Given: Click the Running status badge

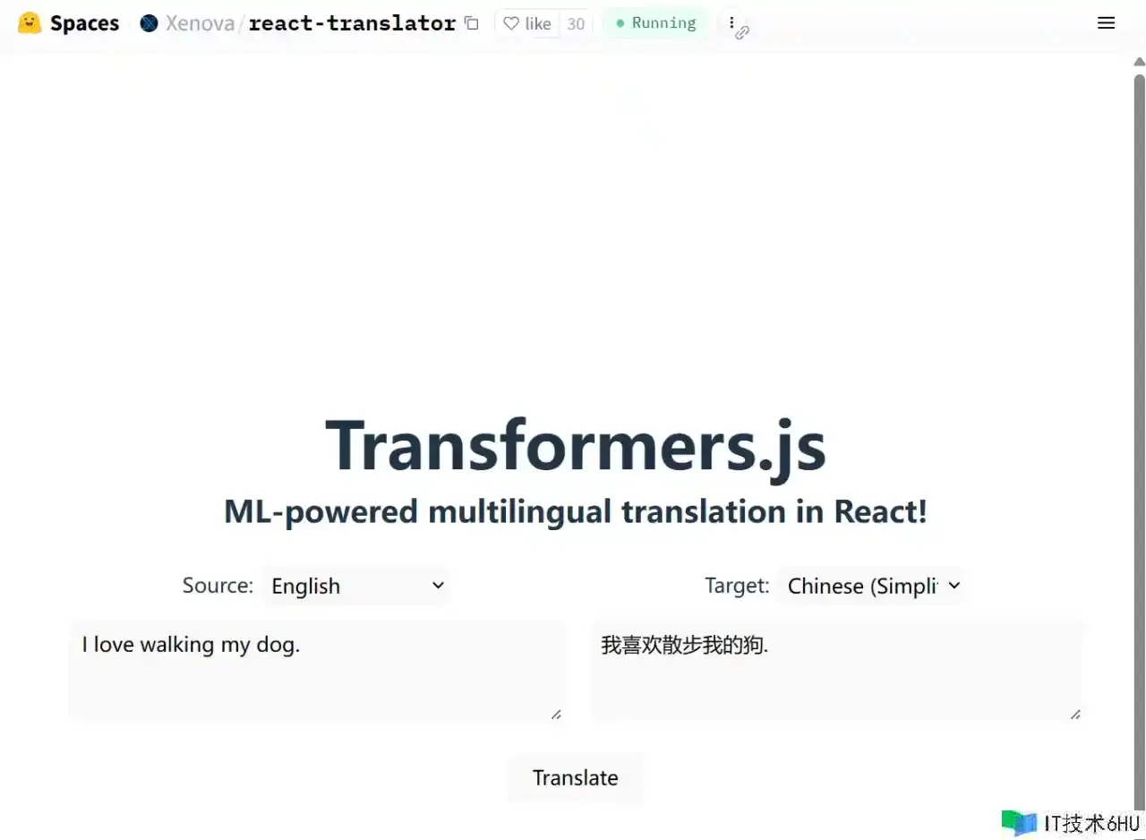Looking at the screenshot, I should coord(655,23).
